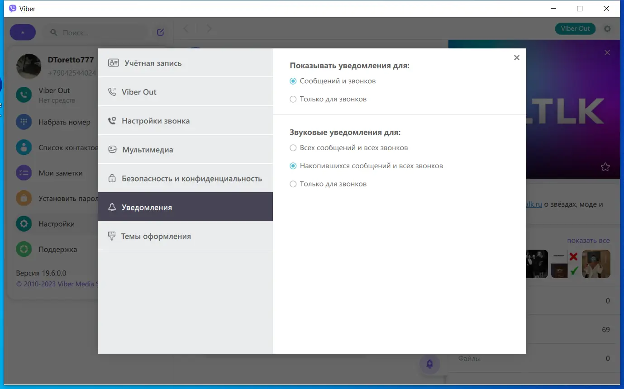Maximize the Viber window

580,9
